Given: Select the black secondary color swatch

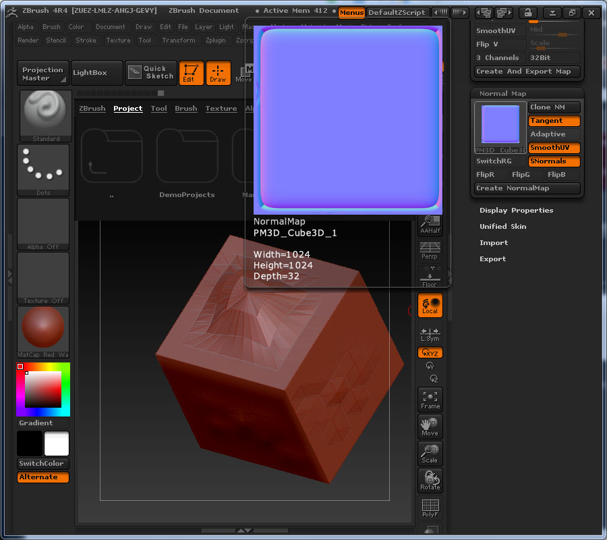Looking at the screenshot, I should [30, 443].
